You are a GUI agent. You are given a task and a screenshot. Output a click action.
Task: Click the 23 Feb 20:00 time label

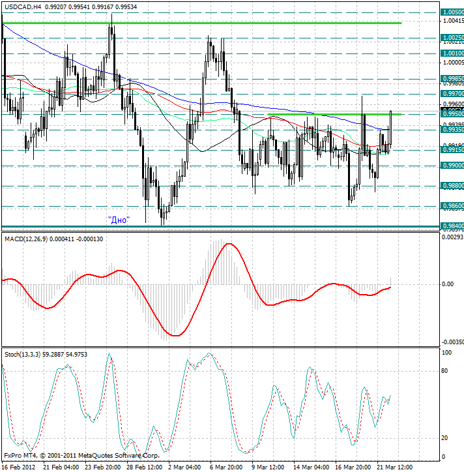(x=103, y=467)
